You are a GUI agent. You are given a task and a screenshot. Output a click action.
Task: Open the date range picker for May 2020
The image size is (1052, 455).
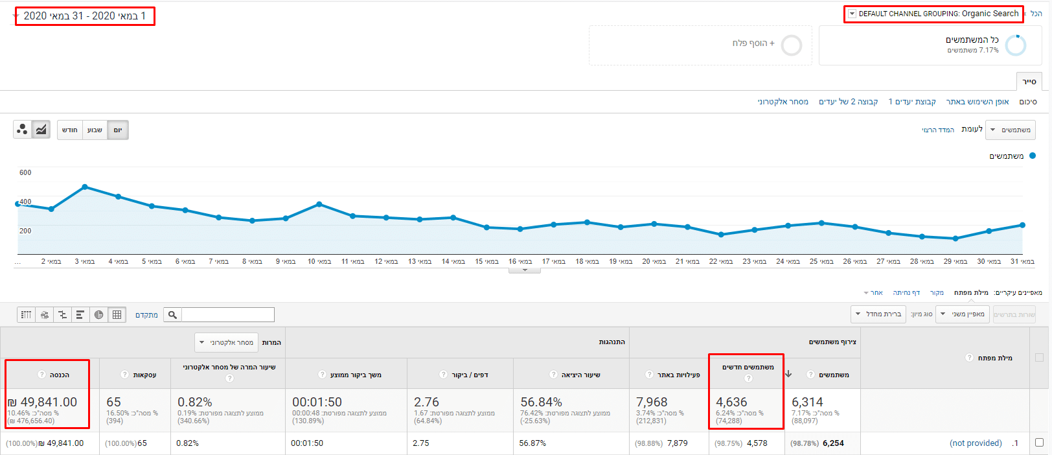coord(84,16)
